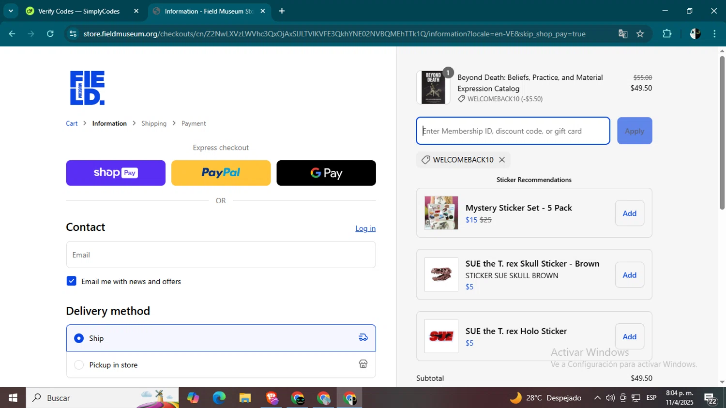The width and height of the screenshot is (726, 408).
Task: Check out with PayPal
Action: click(221, 173)
